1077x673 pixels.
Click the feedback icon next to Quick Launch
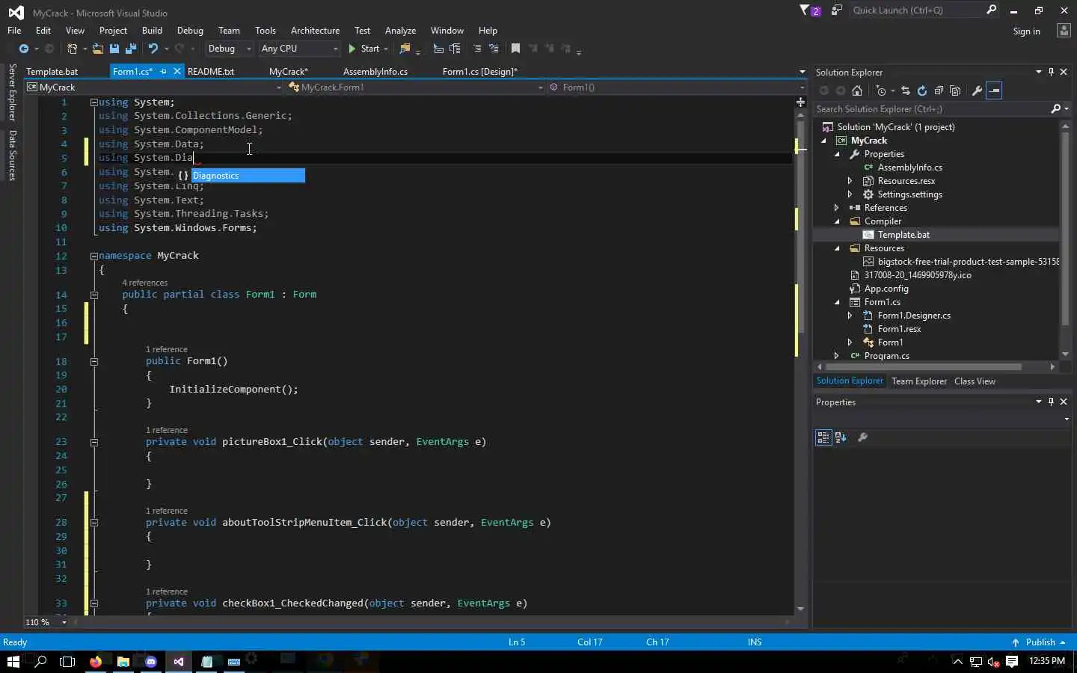tap(837, 10)
